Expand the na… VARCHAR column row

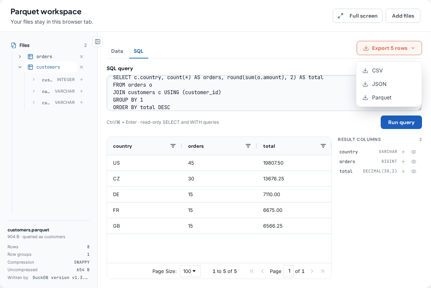[x=34, y=91]
